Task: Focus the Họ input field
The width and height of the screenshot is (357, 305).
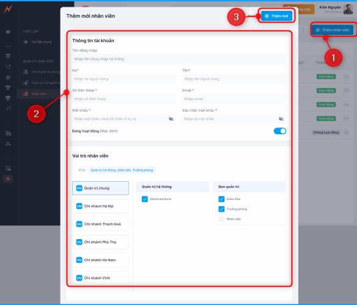Action: 124,79
